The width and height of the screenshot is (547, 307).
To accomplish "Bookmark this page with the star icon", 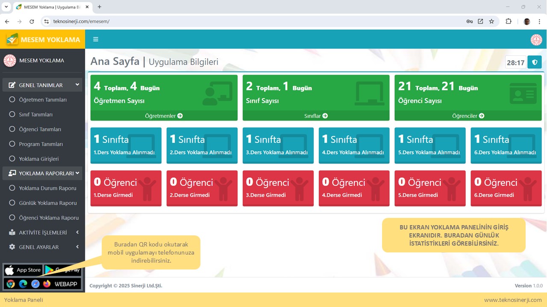I will 491,21.
